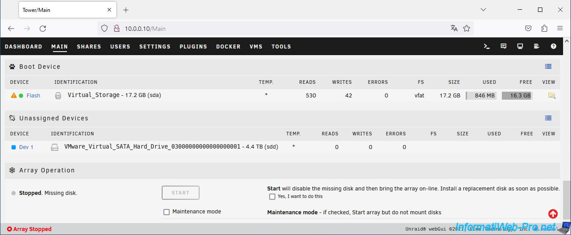Bookmark this page with star icon

point(467,28)
